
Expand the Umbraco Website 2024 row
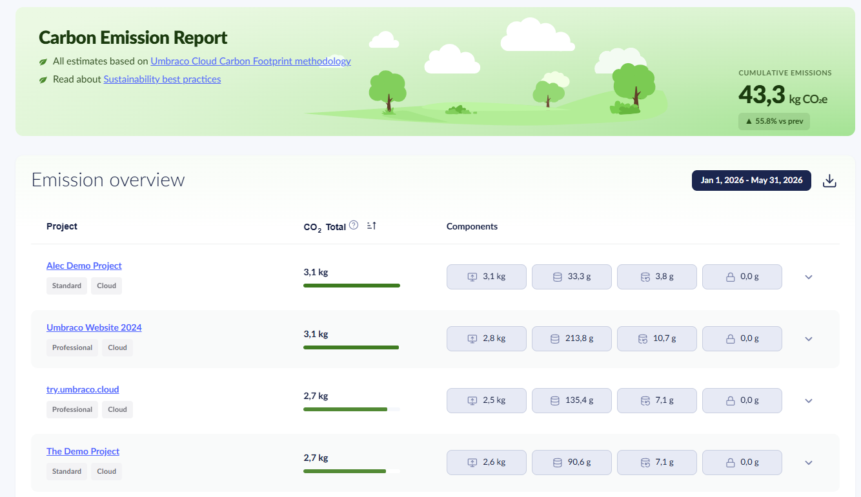(x=809, y=339)
